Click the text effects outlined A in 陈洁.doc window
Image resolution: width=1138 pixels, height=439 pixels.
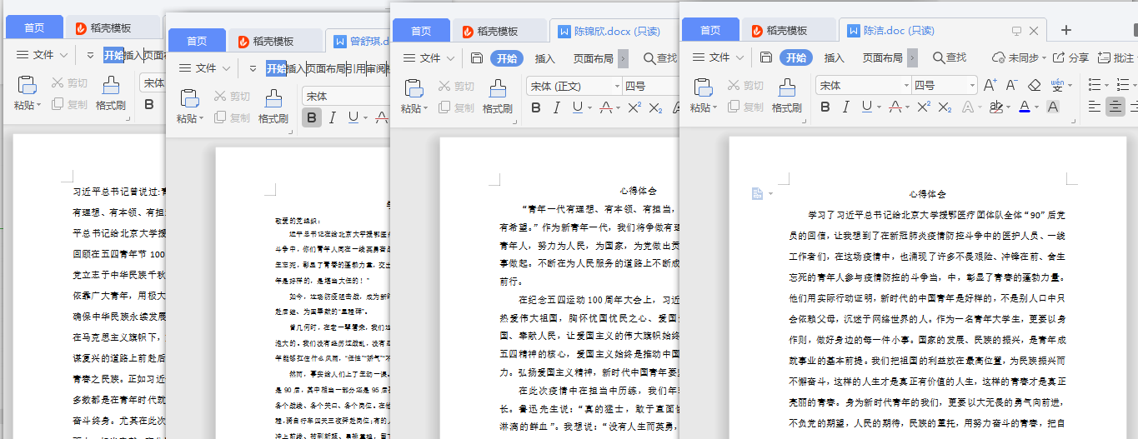pos(968,107)
